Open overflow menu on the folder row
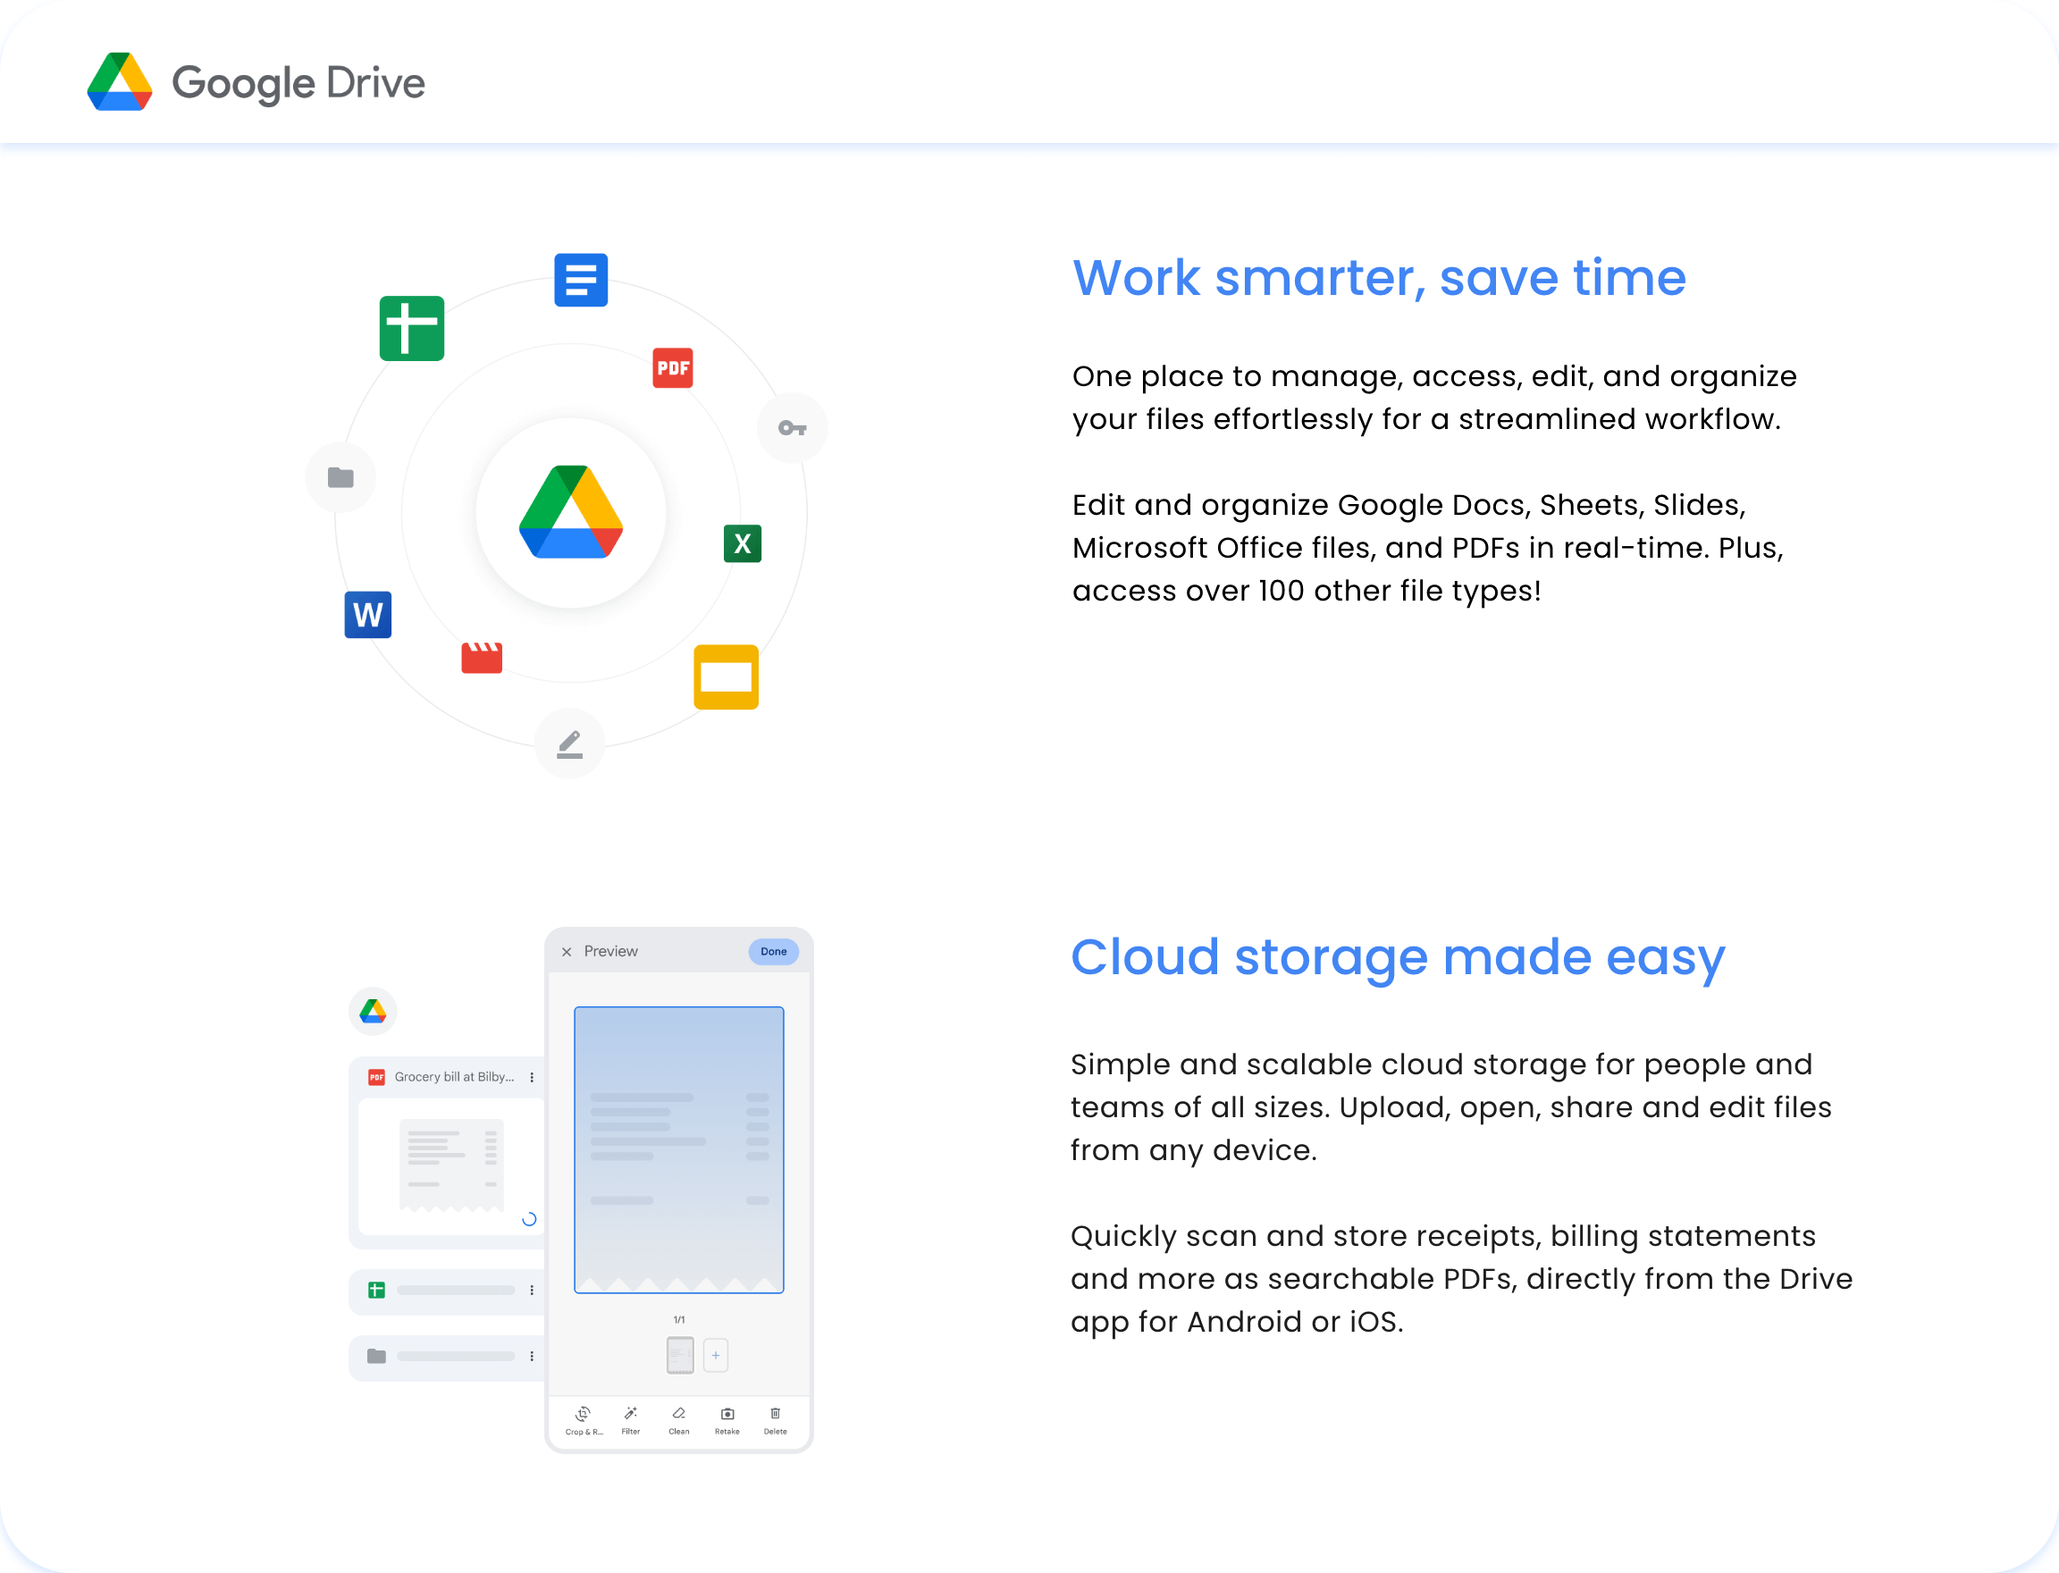This screenshot has width=2059, height=1573. click(533, 1358)
